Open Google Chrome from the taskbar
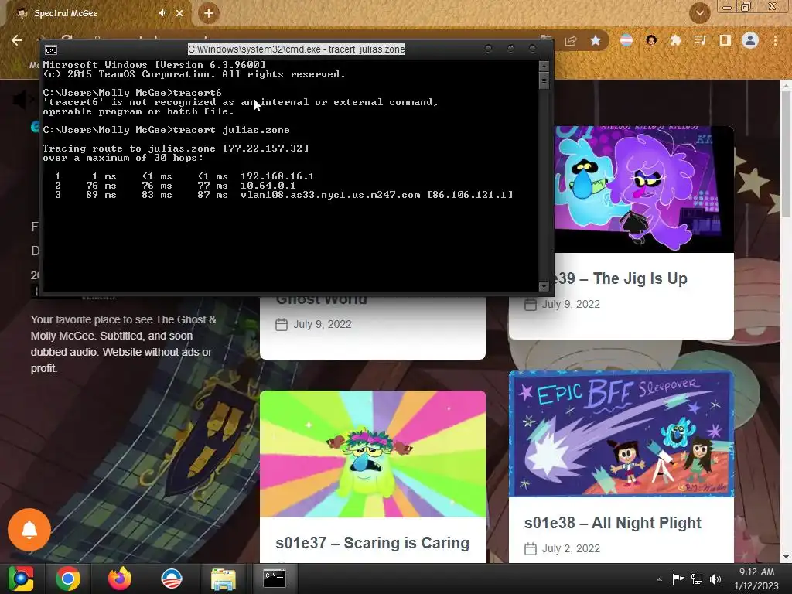The width and height of the screenshot is (792, 594). tap(68, 579)
